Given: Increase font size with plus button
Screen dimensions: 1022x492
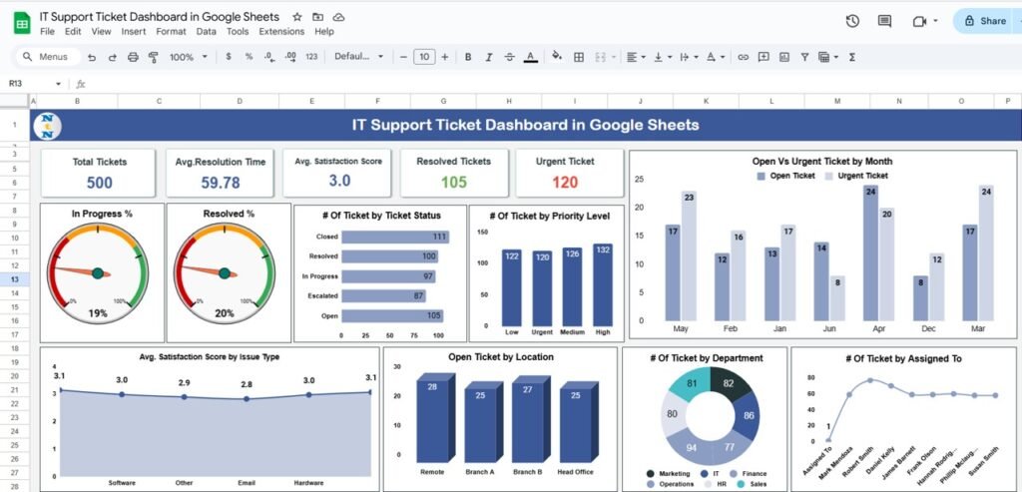Looking at the screenshot, I should (444, 57).
